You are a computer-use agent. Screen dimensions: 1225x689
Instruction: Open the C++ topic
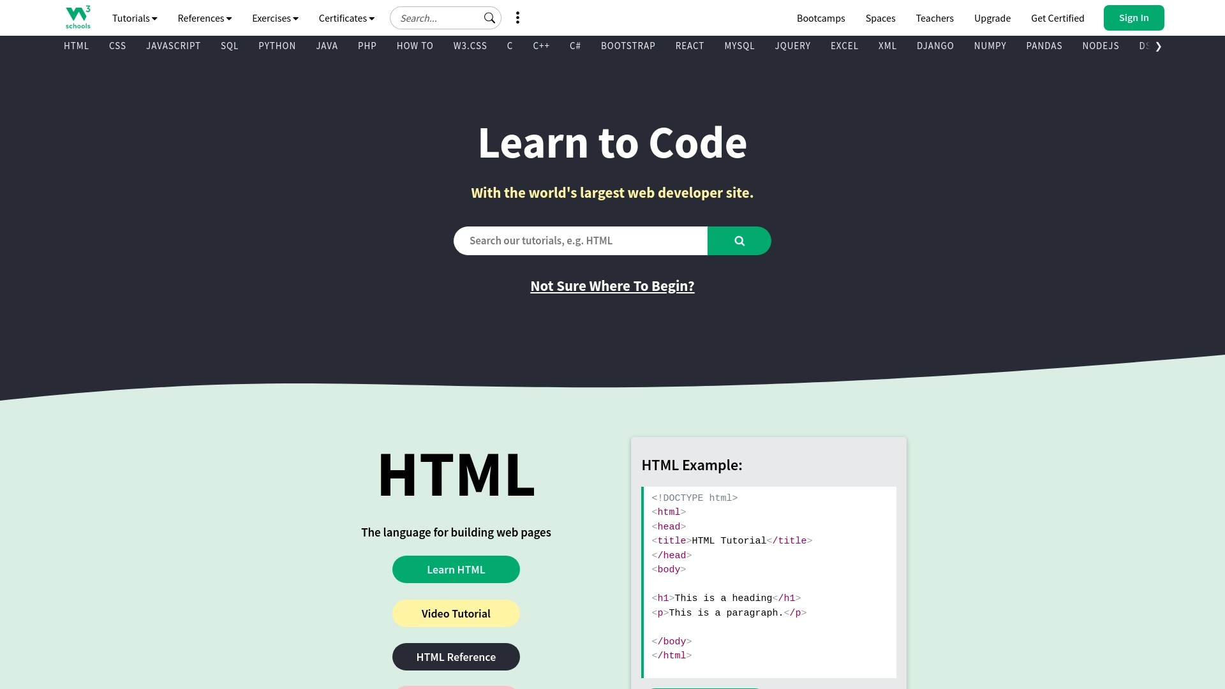point(541,46)
